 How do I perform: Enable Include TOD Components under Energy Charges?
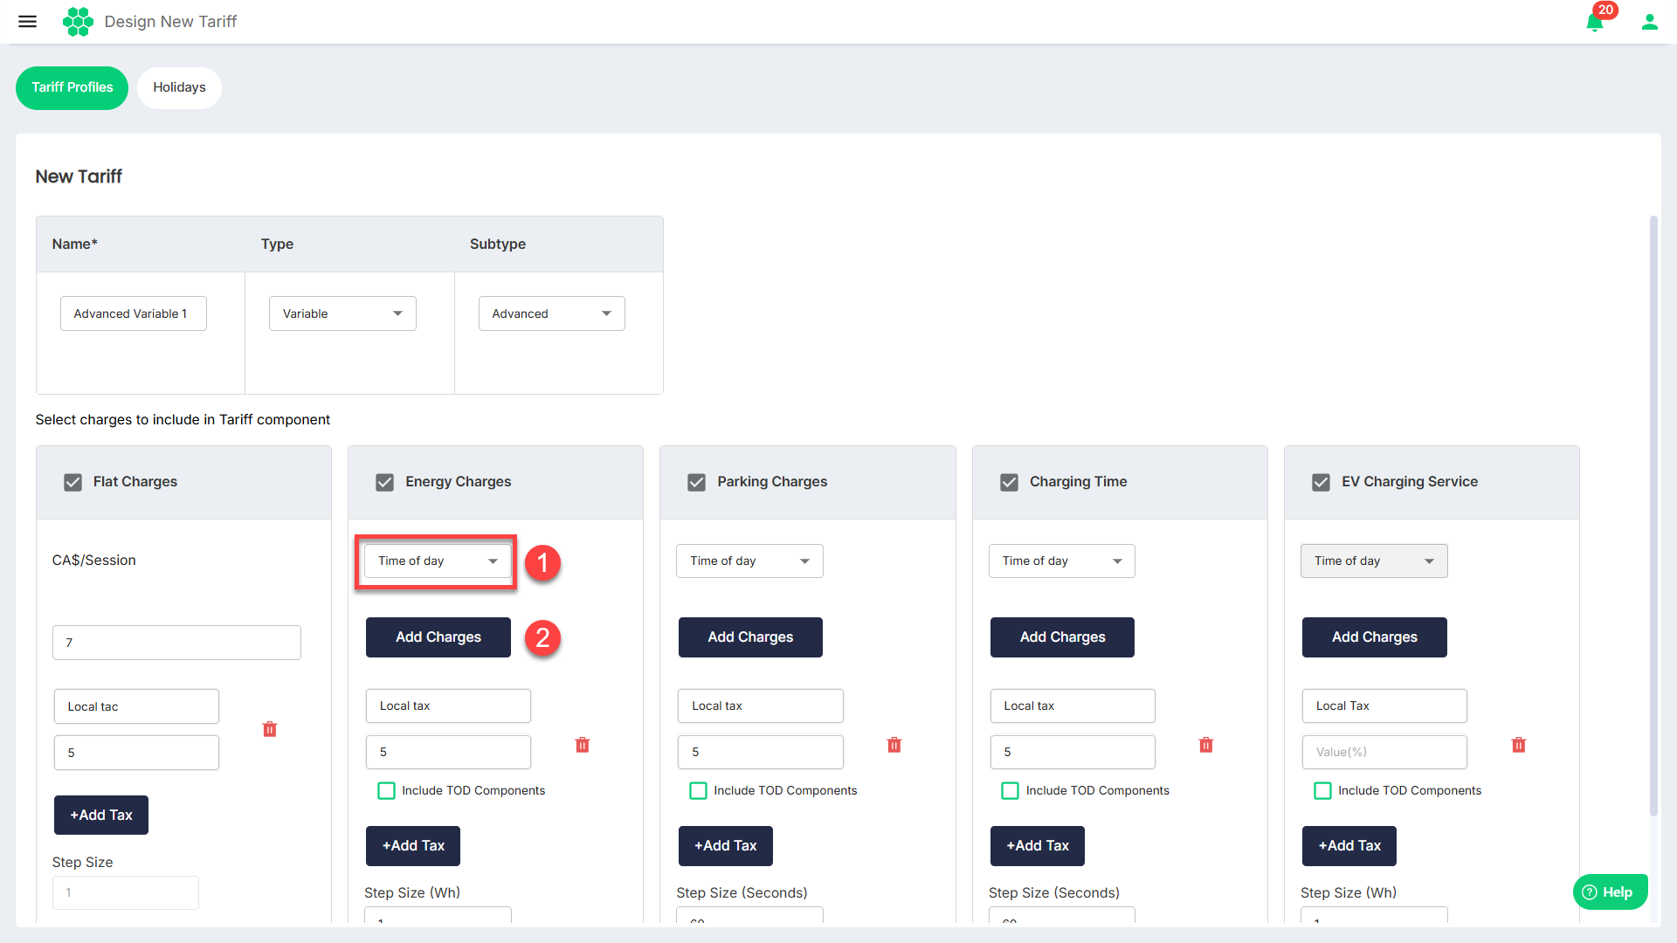(386, 790)
